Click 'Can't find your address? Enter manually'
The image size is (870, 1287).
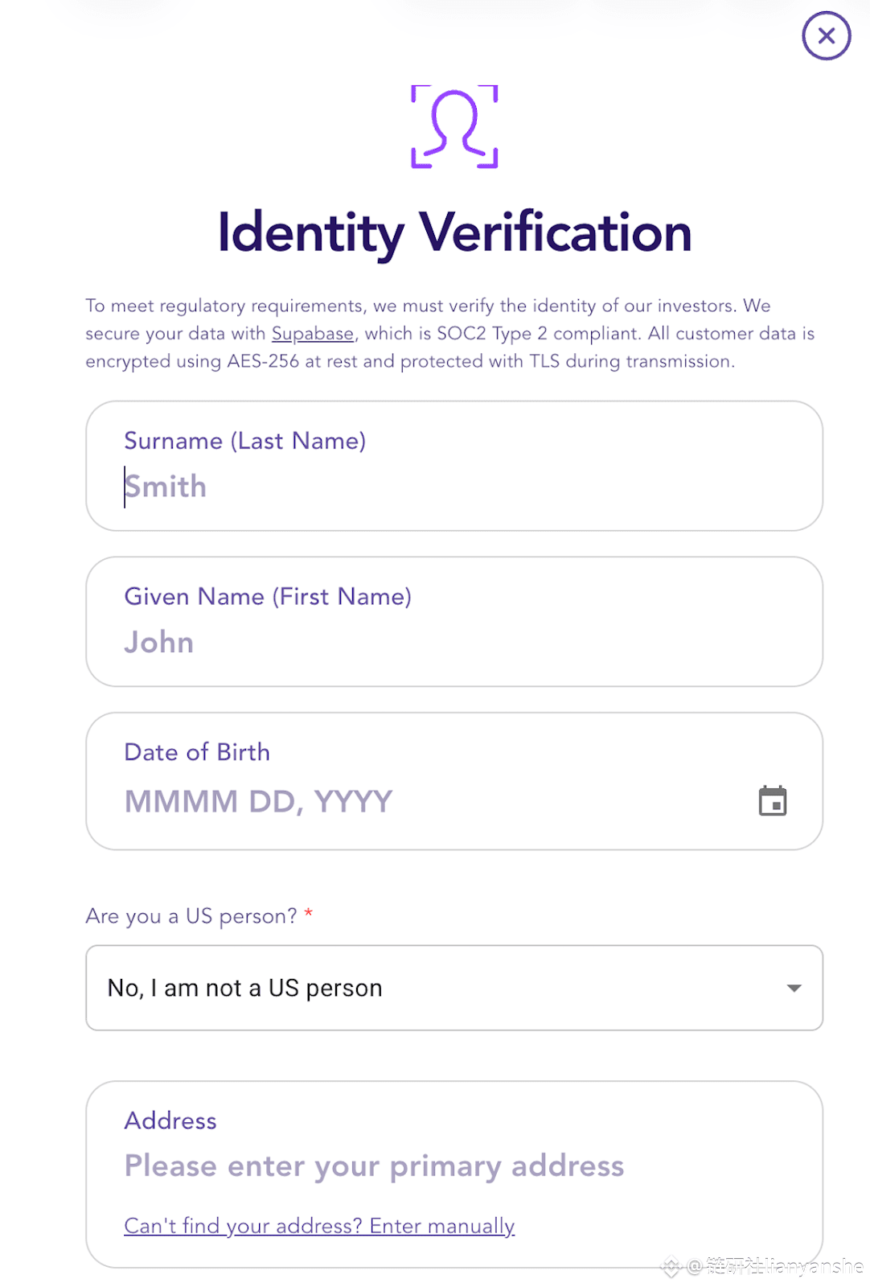tap(319, 1226)
